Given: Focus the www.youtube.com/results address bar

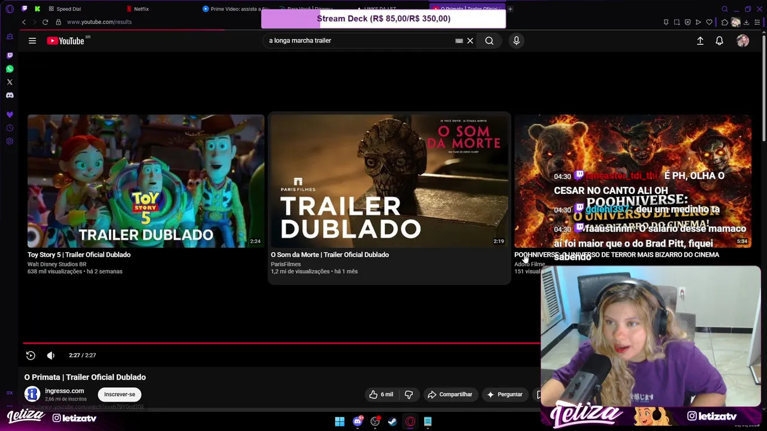Looking at the screenshot, I should (99, 22).
